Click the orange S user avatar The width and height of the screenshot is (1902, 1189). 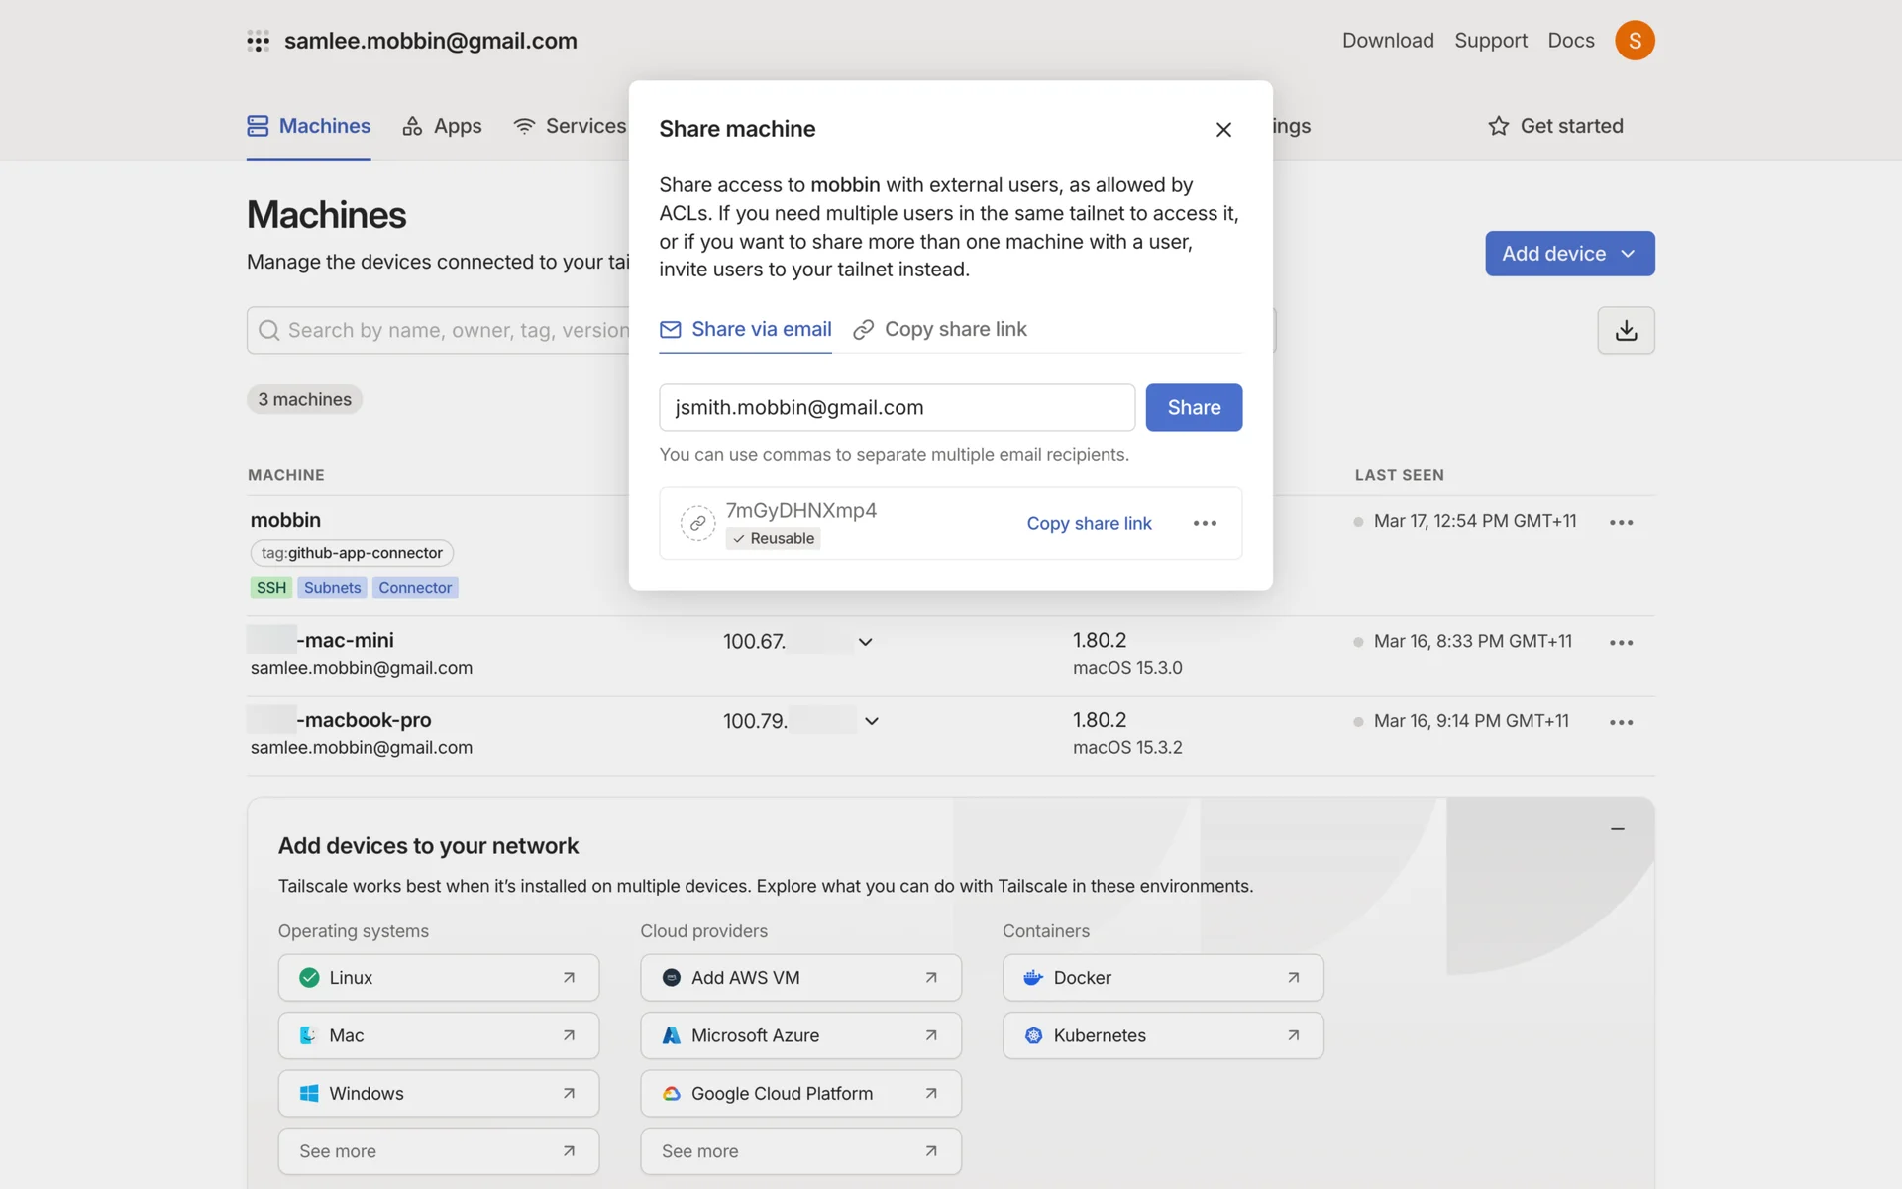1635,41
